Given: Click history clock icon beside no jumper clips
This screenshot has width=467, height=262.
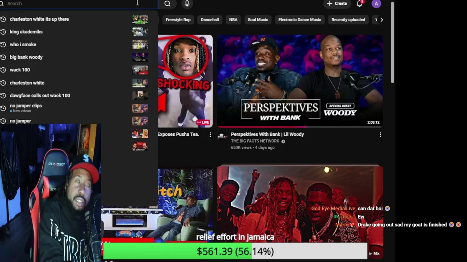Looking at the screenshot, I should coord(3,108).
